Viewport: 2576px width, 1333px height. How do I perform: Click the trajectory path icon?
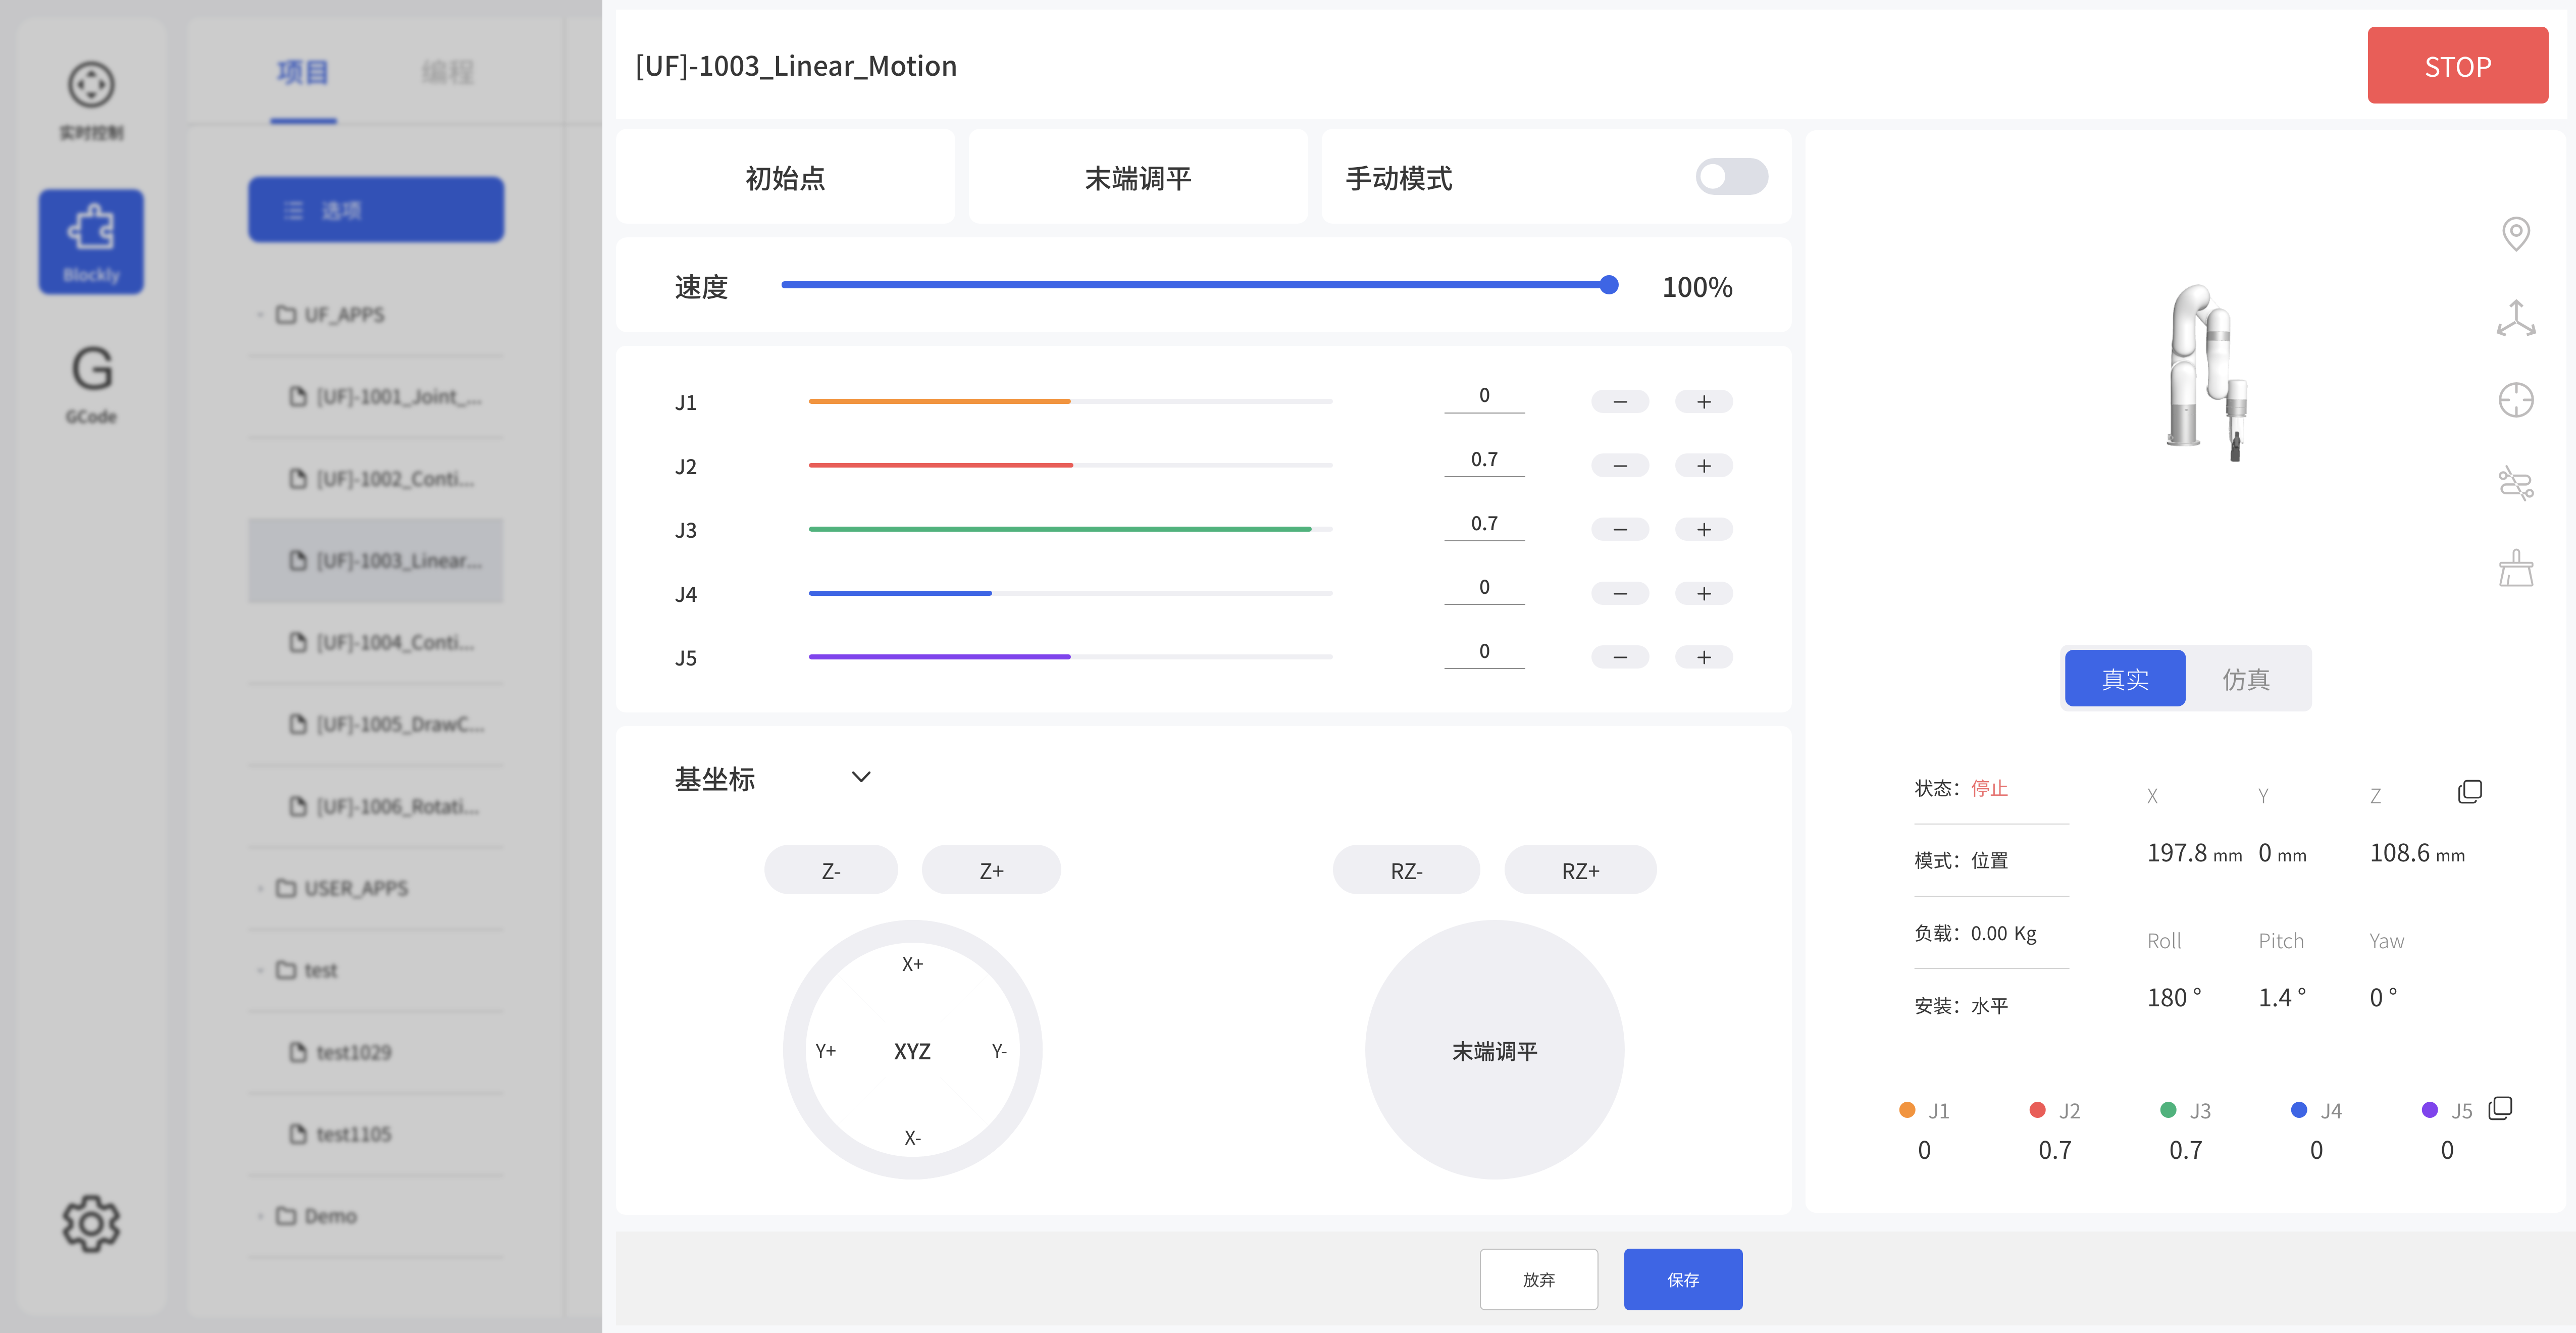click(x=2517, y=483)
